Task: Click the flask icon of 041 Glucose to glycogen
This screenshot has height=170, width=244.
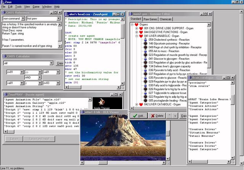Action: (x=145, y=59)
